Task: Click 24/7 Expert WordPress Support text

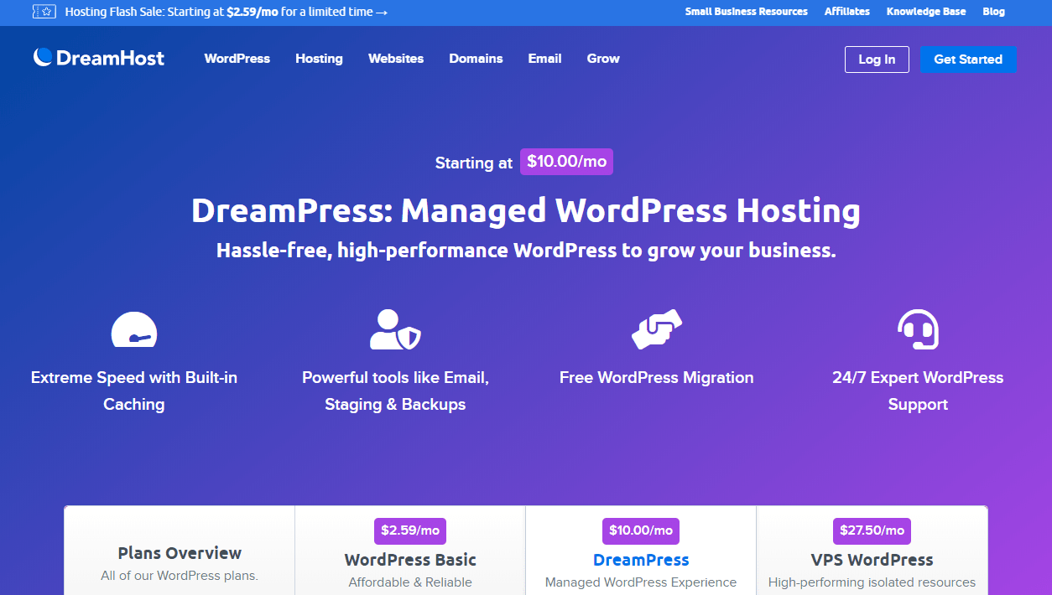Action: (x=918, y=391)
